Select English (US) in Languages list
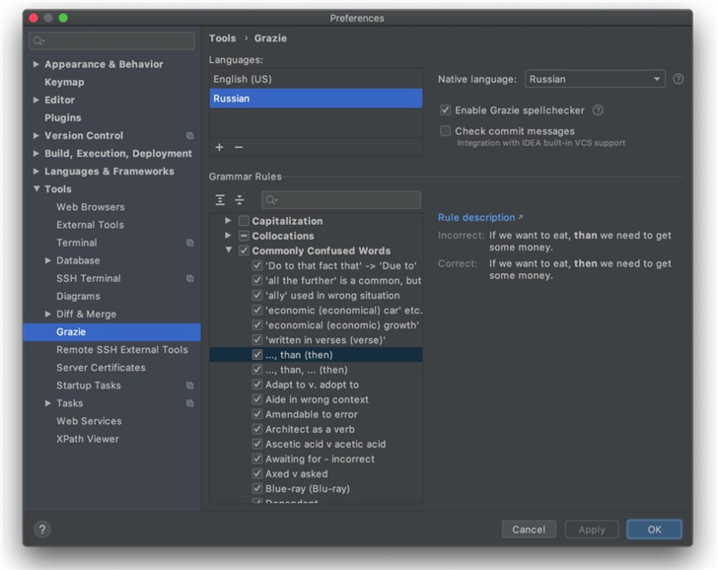This screenshot has height=570, width=718. tap(316, 79)
